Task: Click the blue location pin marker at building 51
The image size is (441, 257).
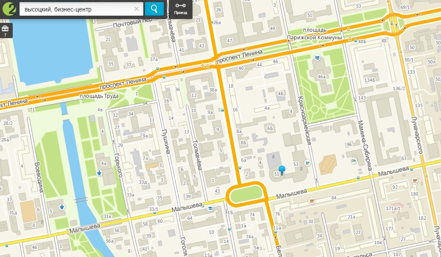Action: [282, 170]
